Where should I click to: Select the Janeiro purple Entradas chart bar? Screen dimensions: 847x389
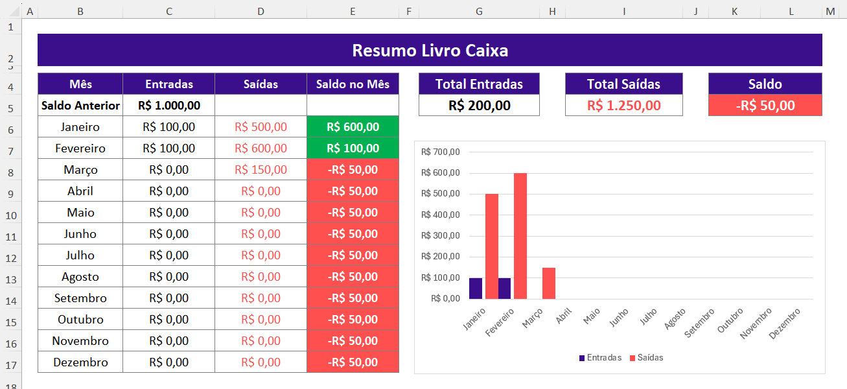[x=476, y=289]
